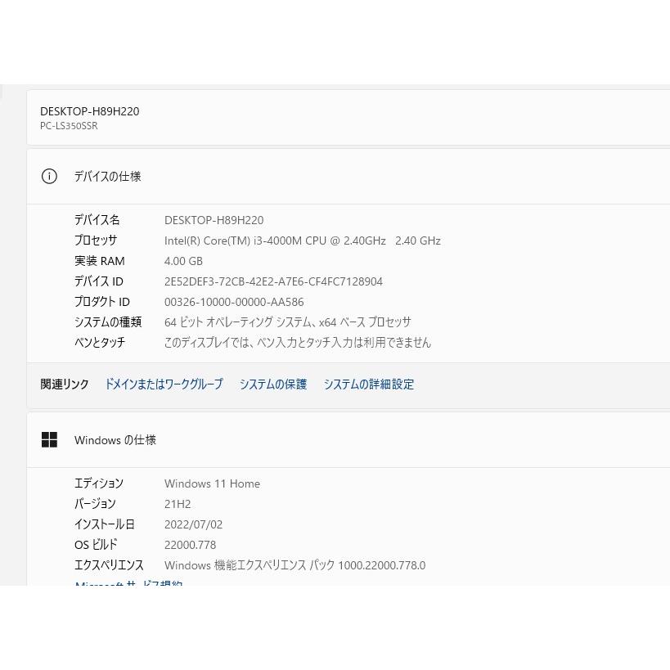Click the PC-LS350SSR model name
Viewport: 670px width, 670px height.
tap(69, 126)
